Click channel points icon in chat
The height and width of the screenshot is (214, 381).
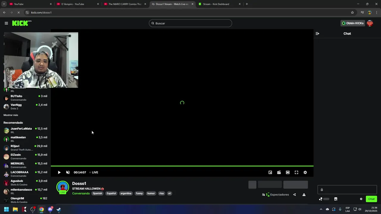[x=321, y=199]
